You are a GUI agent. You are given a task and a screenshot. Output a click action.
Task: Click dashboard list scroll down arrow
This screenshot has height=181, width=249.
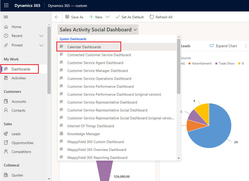point(179,158)
